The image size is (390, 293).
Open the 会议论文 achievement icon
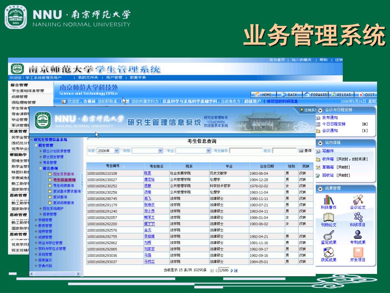coord(358,202)
